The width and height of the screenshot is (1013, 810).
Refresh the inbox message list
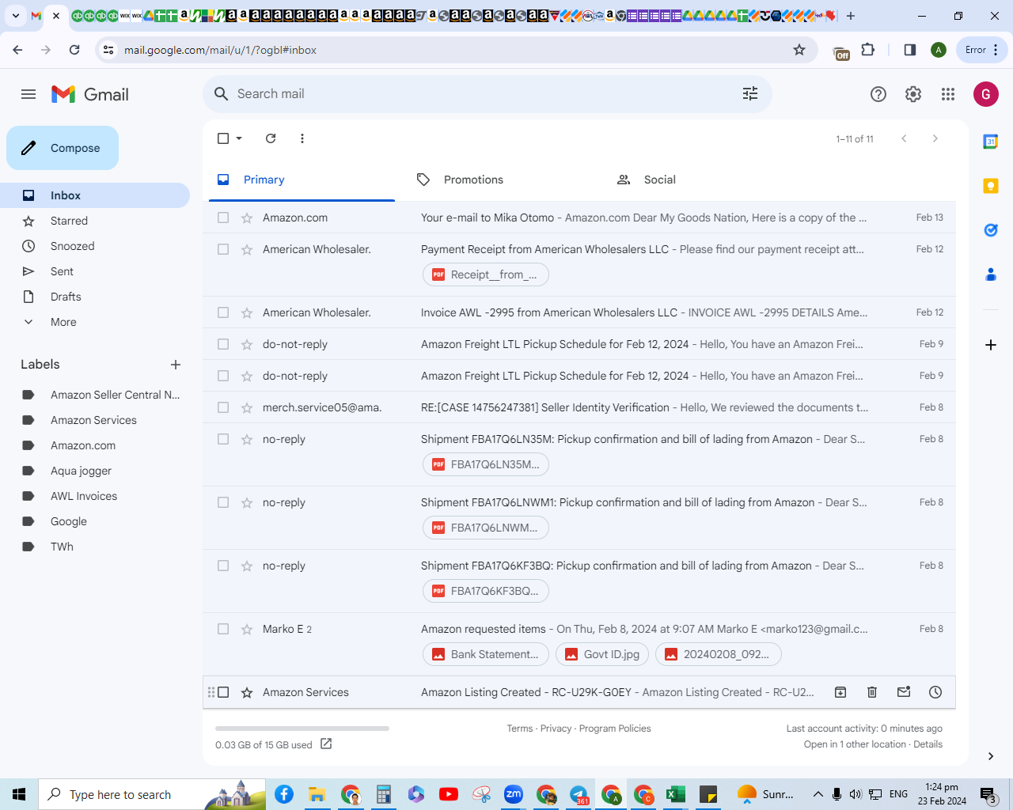point(271,138)
